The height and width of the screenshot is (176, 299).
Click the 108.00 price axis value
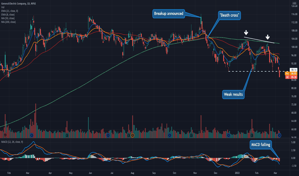pyautogui.click(x=294, y=31)
